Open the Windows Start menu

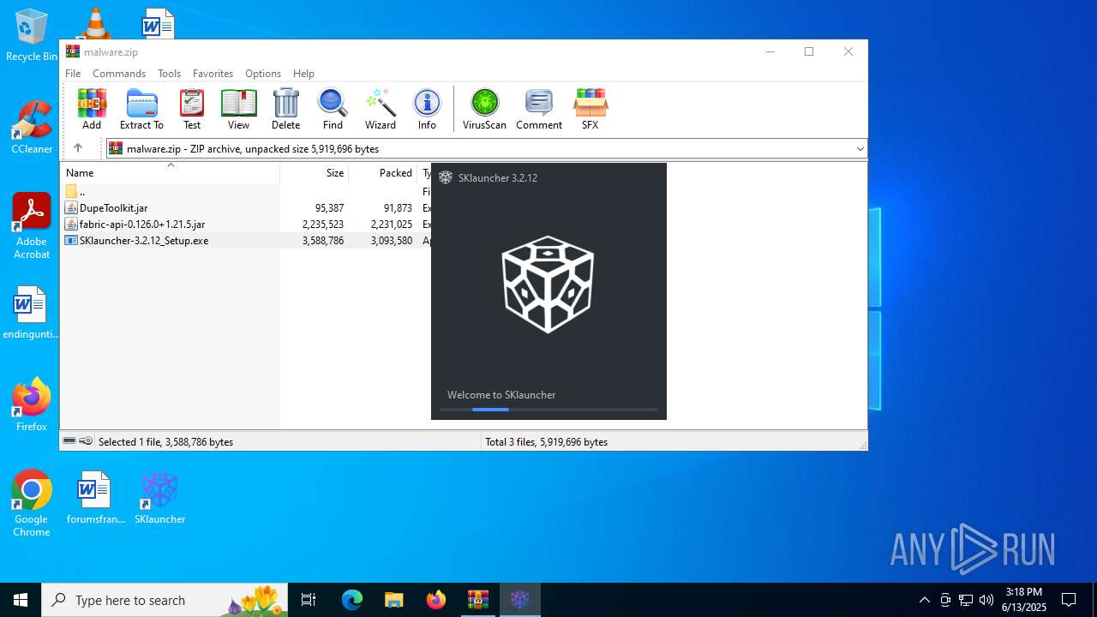21,600
